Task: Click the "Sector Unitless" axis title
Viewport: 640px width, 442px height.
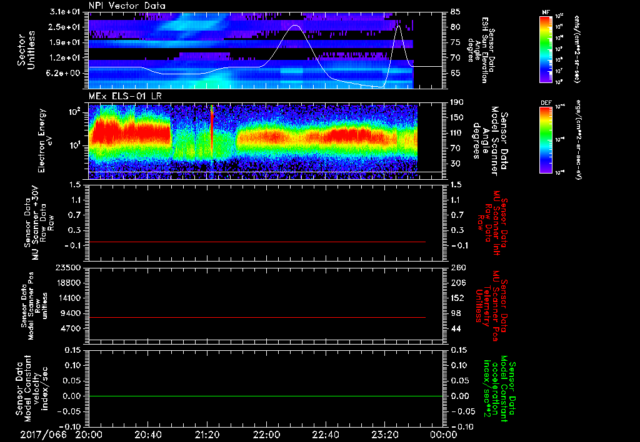Action: coord(26,50)
